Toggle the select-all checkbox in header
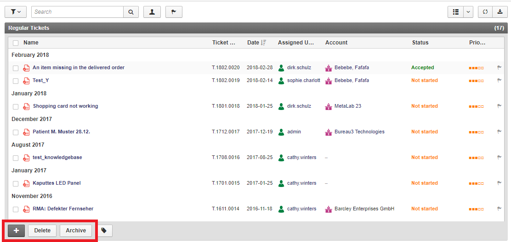Image resolution: width=511 pixels, height=242 pixels. (x=16, y=43)
